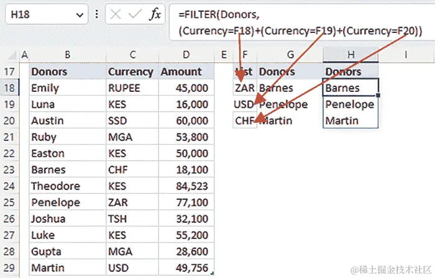Screen dimensions: 435x278
Task: Select row 23 header
Action: click(9, 170)
